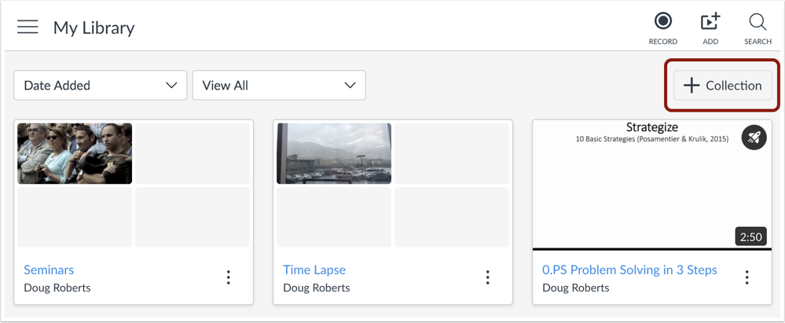This screenshot has width=785, height=323.
Task: Open options menu for Seminars collection
Action: click(x=229, y=277)
